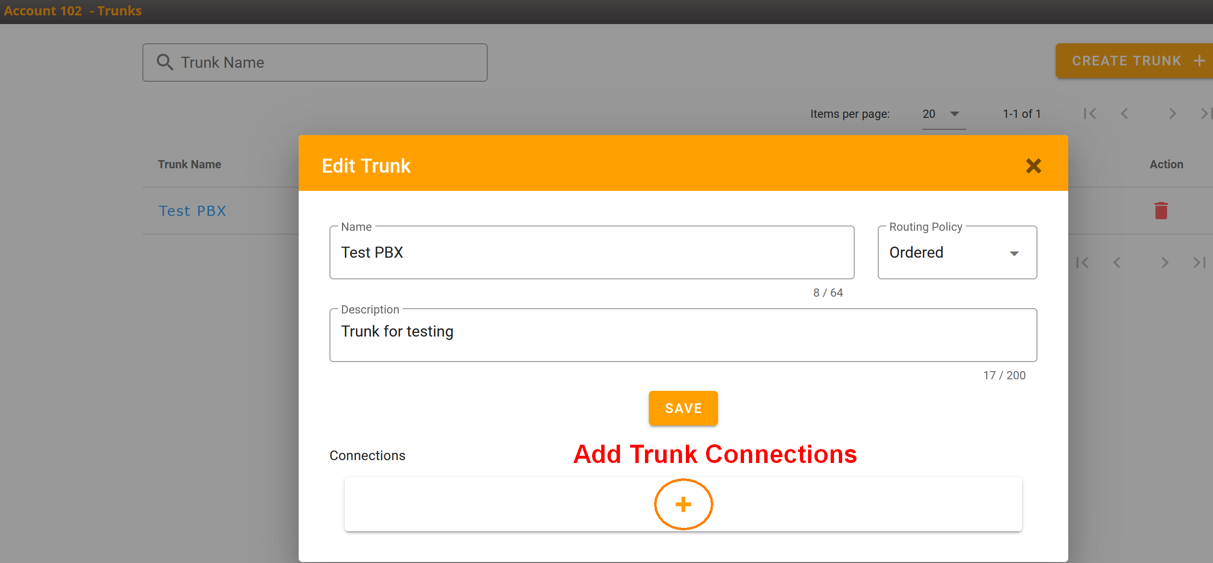1213x563 pixels.
Task: Open the Routing Policy dropdown
Action: point(957,252)
